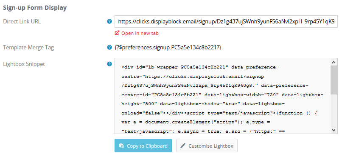
Task: Open the Customise Lightbox editor
Action: [207, 146]
